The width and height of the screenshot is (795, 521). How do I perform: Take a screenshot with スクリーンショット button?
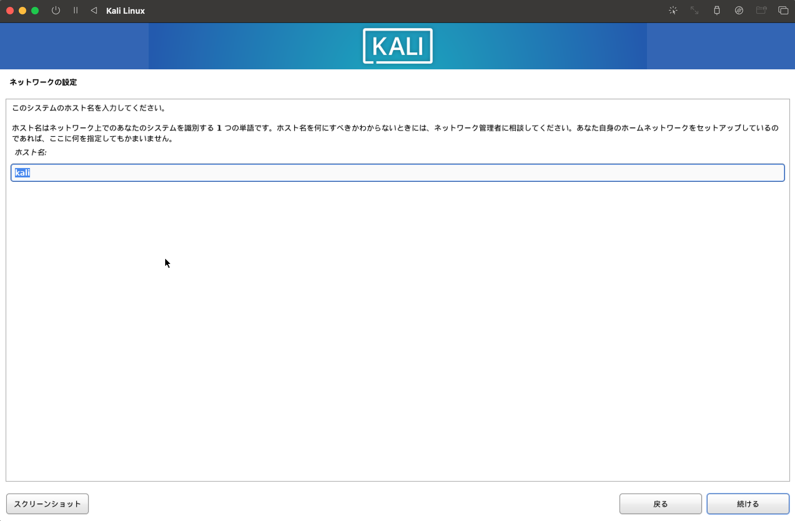tap(47, 504)
